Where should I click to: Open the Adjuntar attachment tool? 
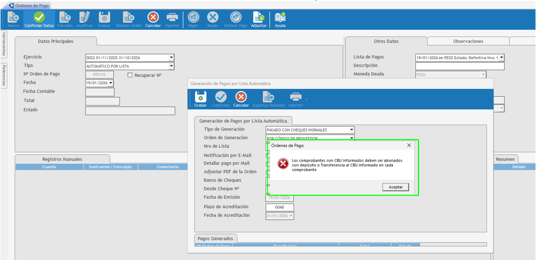tap(259, 19)
